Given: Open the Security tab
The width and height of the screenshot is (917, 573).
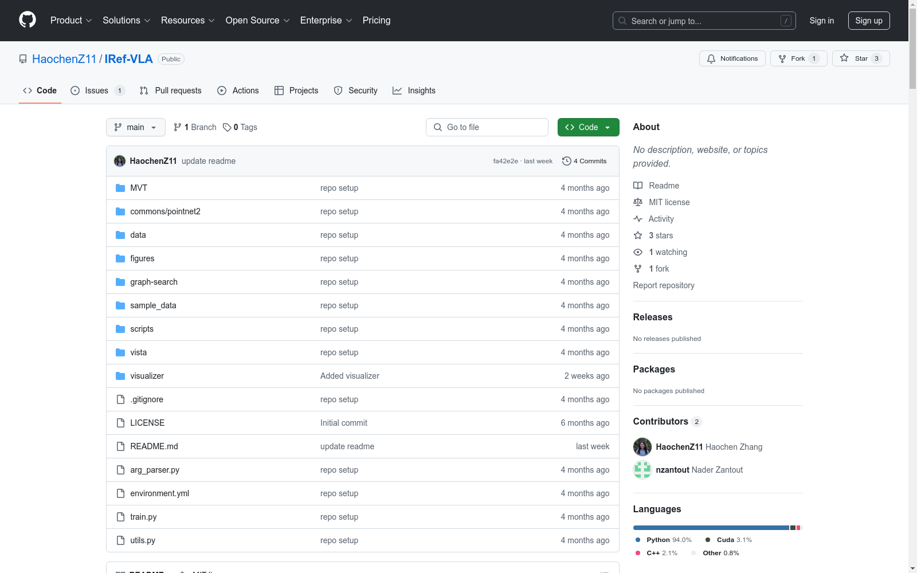Looking at the screenshot, I should click(x=356, y=91).
